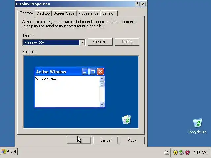Open the Theme dropdown arrow
Viewport: 211px width, 158px height.
[x=82, y=42]
